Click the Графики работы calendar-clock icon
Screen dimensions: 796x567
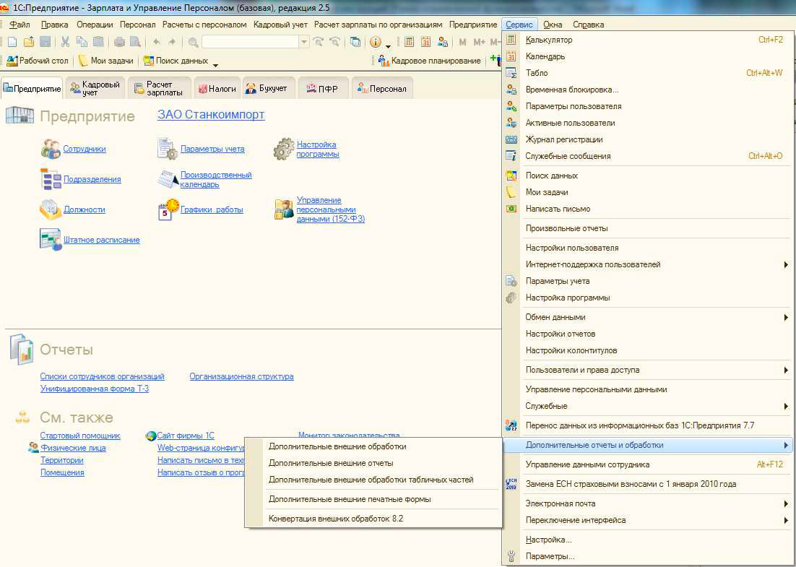point(168,209)
